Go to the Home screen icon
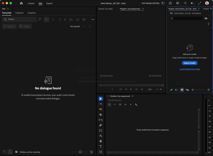This screenshot has width=213, height=156. (x=21, y=3)
